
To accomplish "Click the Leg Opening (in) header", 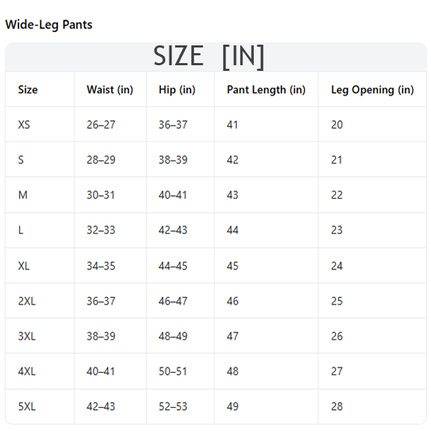I will [x=372, y=90].
